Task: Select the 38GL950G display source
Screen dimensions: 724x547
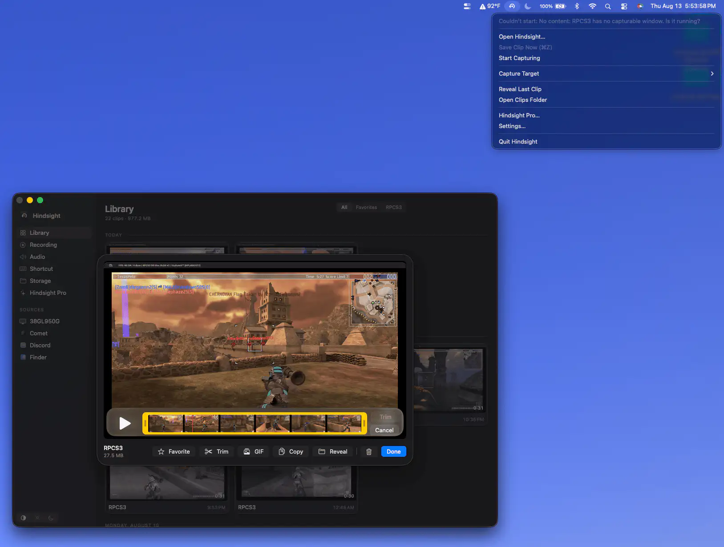Action: (54, 321)
